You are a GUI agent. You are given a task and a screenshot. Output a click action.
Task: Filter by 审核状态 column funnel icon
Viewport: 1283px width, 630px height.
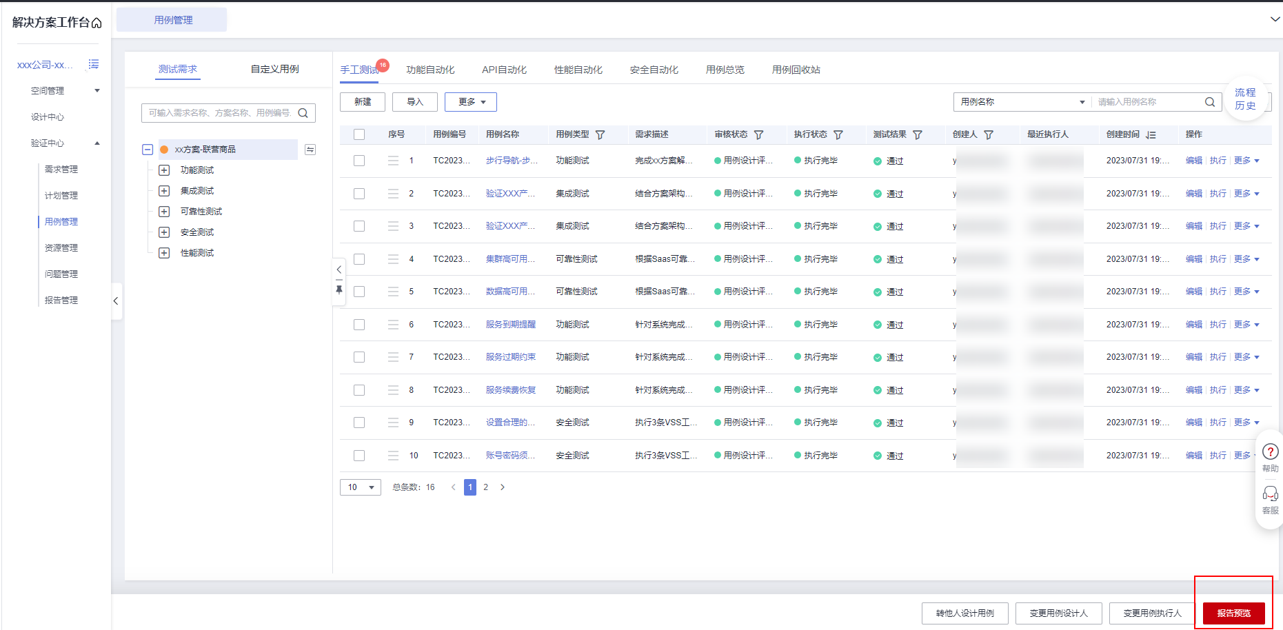758,135
